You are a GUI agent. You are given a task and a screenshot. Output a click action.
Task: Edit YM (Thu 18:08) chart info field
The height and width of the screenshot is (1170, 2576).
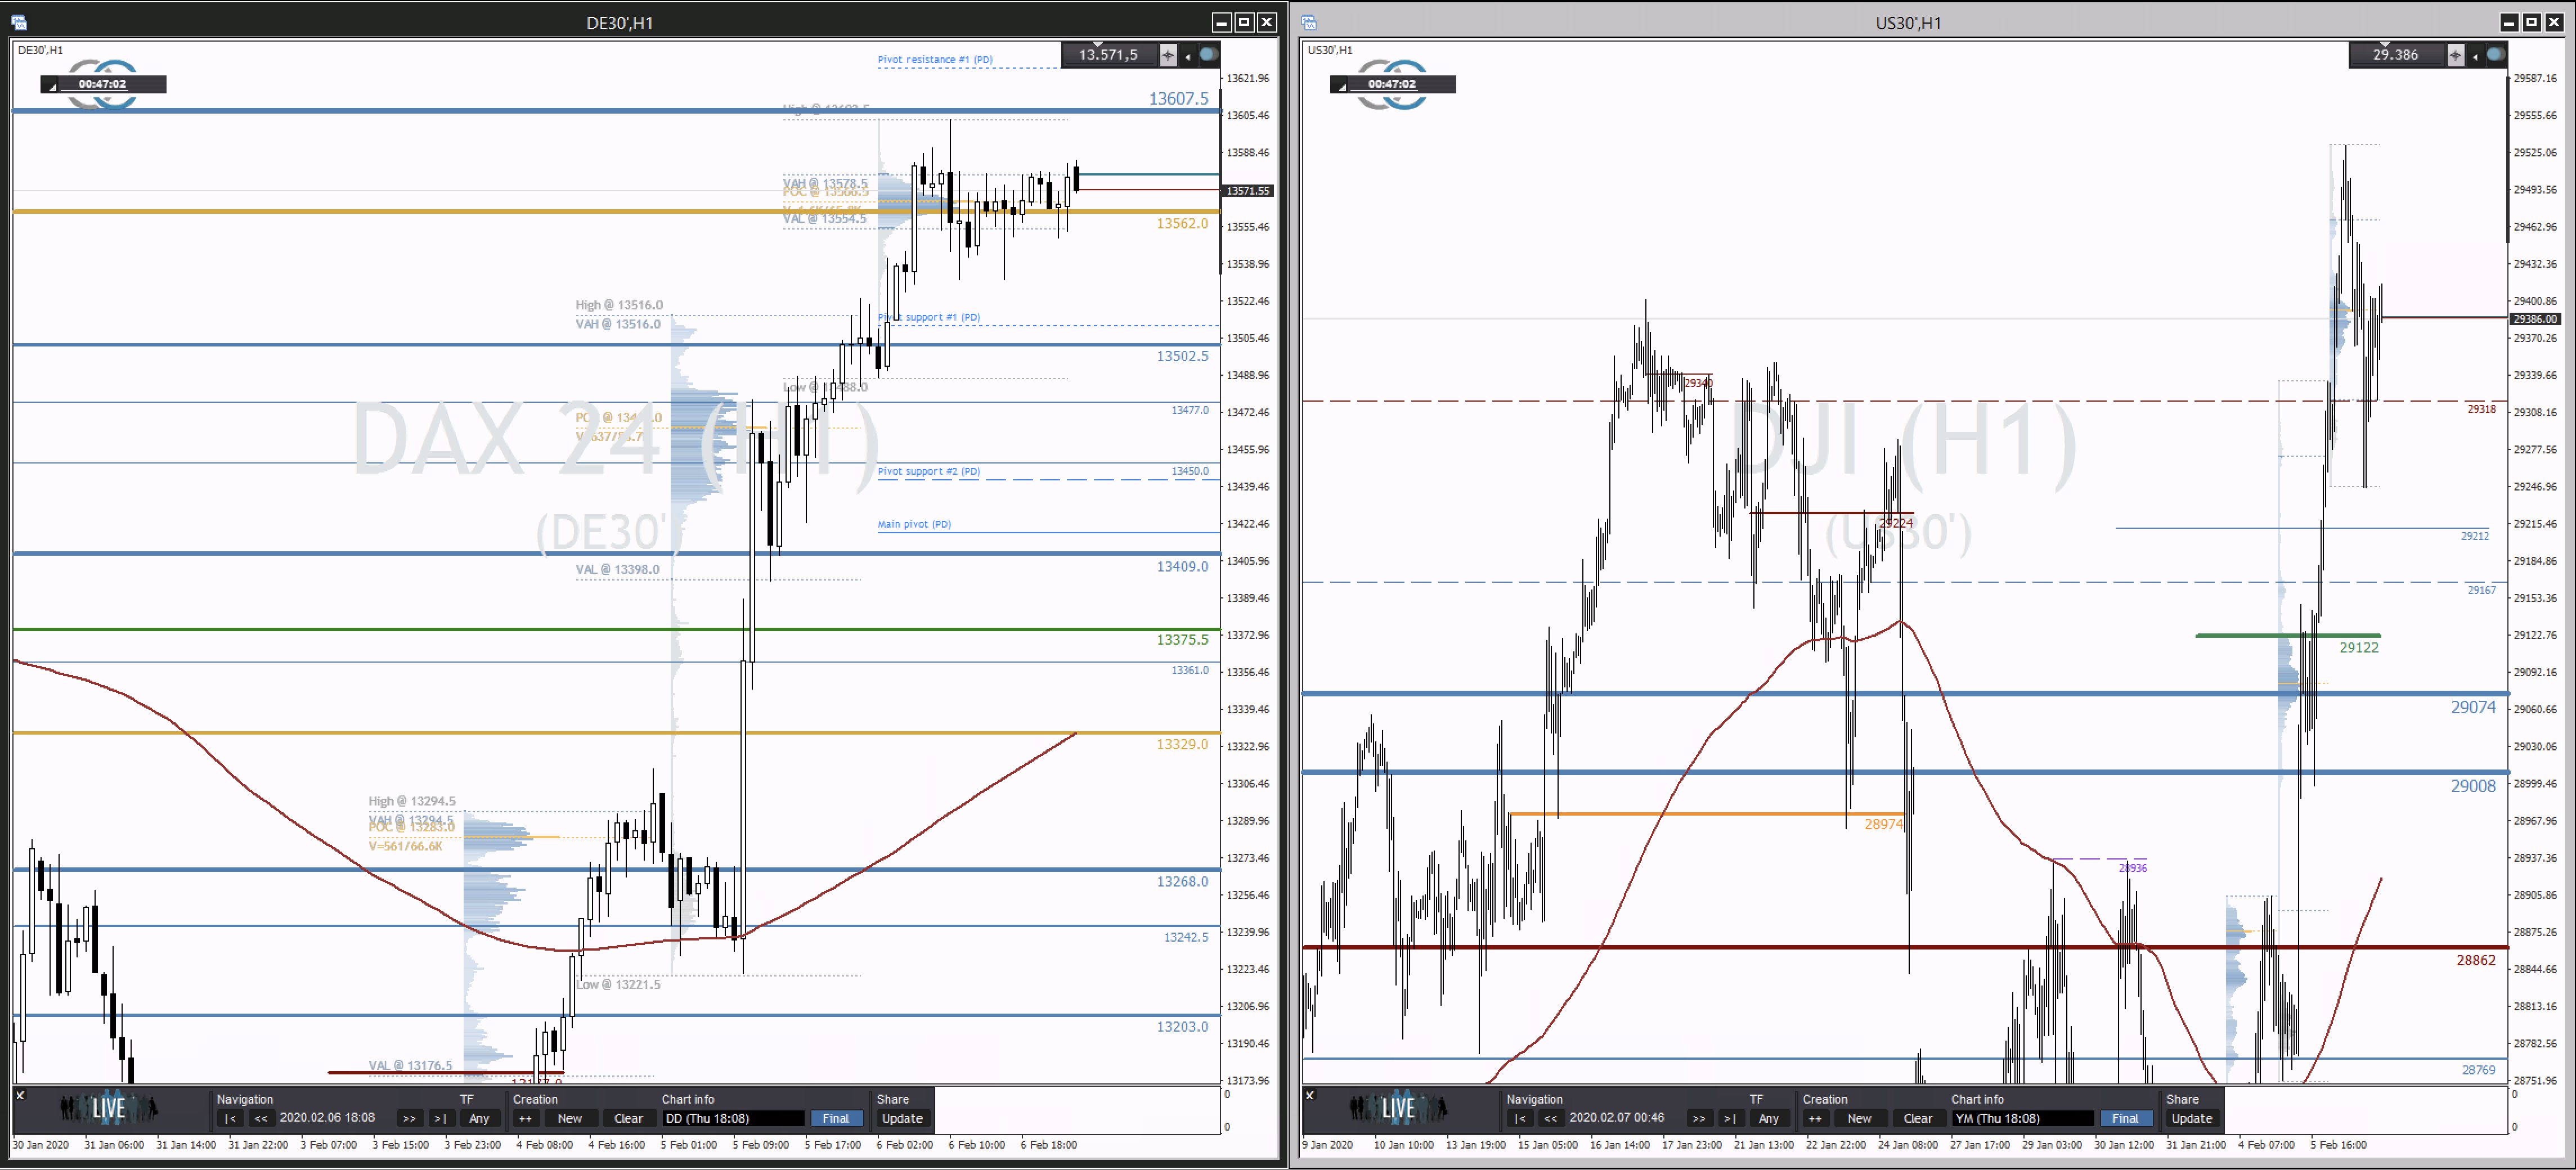click(2023, 1119)
